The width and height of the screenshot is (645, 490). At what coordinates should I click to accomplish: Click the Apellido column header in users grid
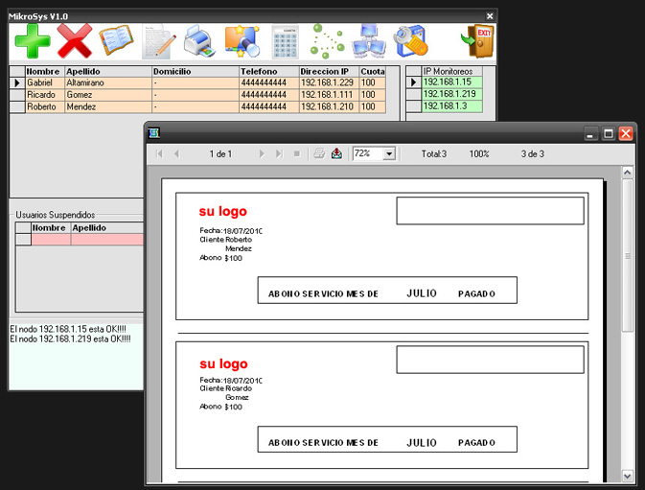[108, 72]
